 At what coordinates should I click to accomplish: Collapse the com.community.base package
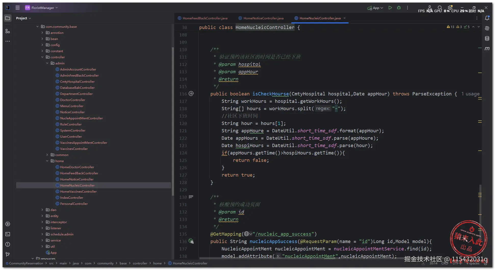37,26
